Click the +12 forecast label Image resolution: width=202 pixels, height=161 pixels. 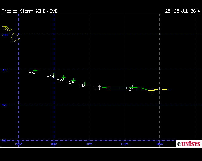point(82,86)
